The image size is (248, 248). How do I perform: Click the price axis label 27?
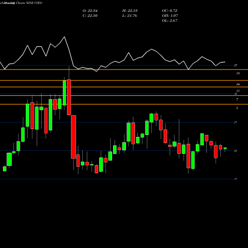click(236, 123)
